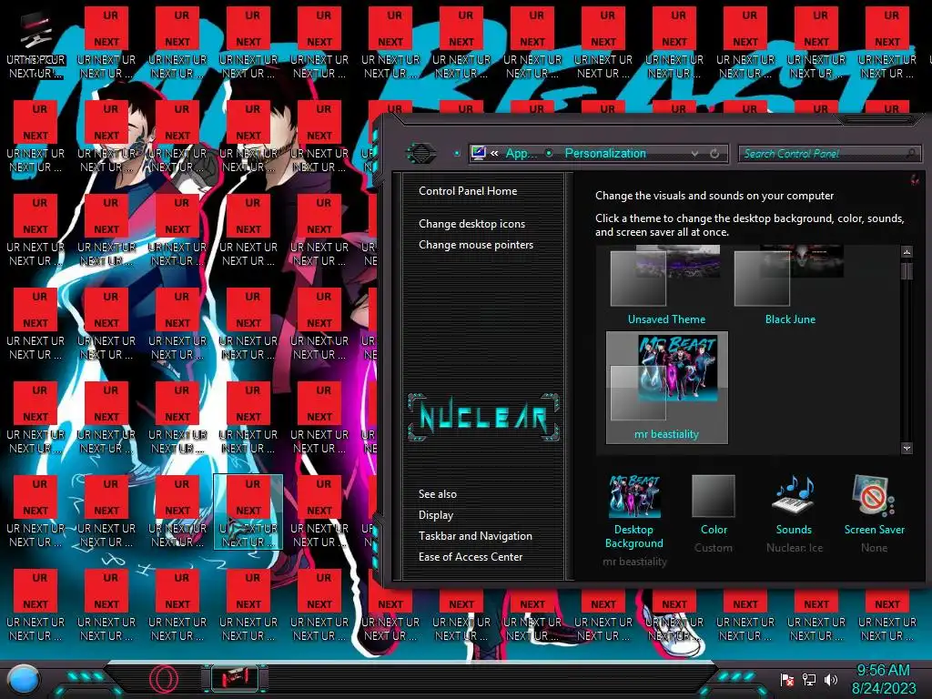Click the 'Screen Saver' label link
Viewport: 932px width, 699px height.
[x=875, y=530]
